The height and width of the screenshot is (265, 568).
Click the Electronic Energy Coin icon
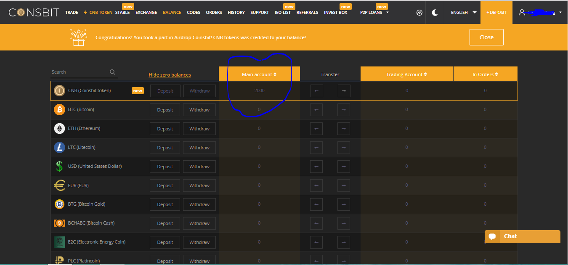coord(59,242)
